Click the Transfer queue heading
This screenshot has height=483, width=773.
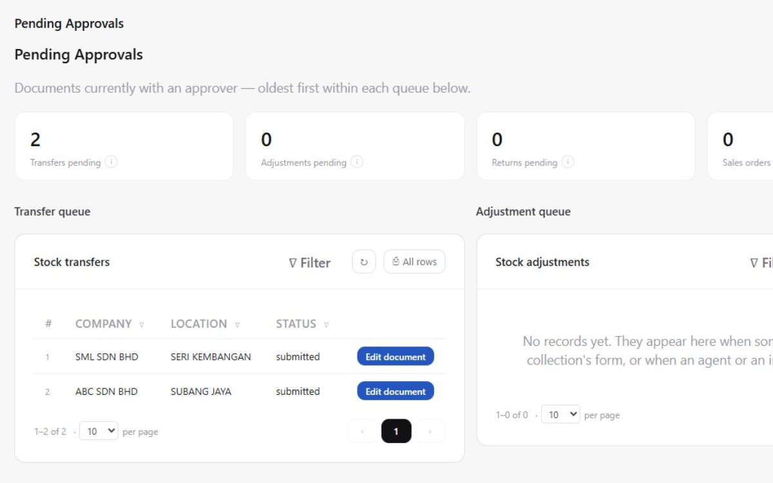(x=52, y=212)
